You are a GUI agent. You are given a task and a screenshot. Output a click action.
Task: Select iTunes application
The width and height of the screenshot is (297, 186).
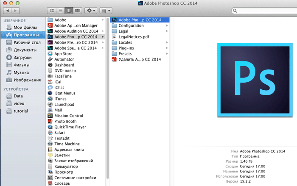tap(76, 99)
